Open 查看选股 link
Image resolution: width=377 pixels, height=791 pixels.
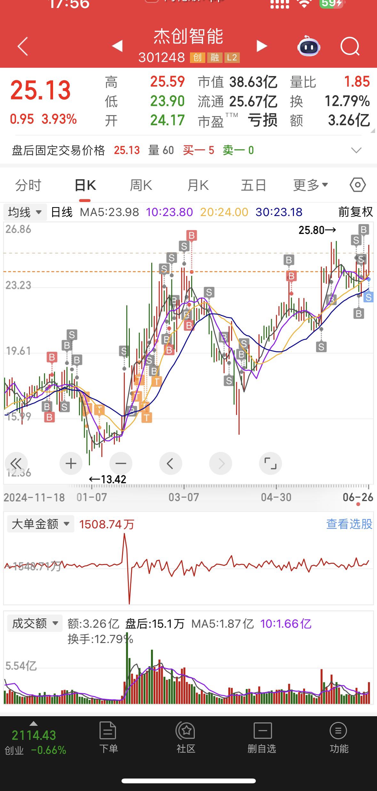[349, 524]
